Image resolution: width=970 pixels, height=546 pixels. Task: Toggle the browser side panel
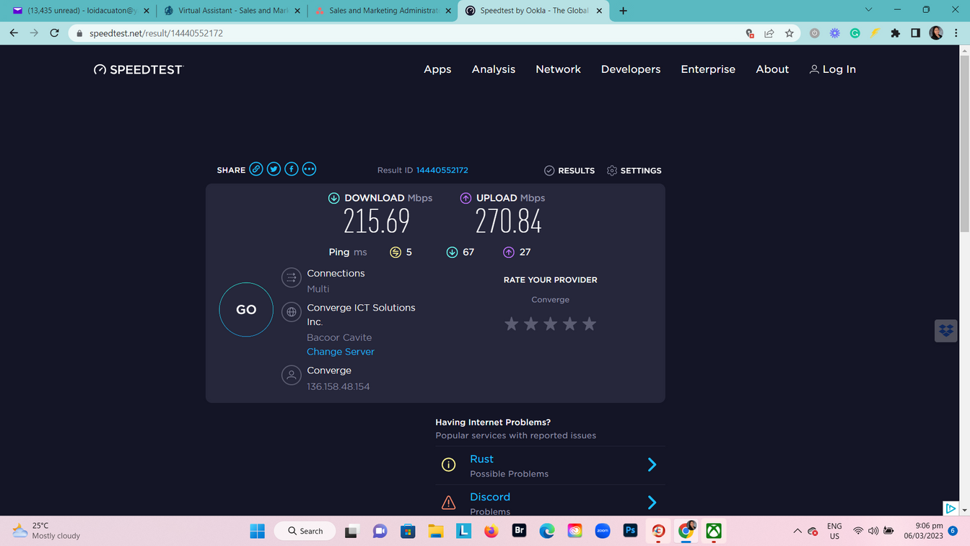point(915,33)
